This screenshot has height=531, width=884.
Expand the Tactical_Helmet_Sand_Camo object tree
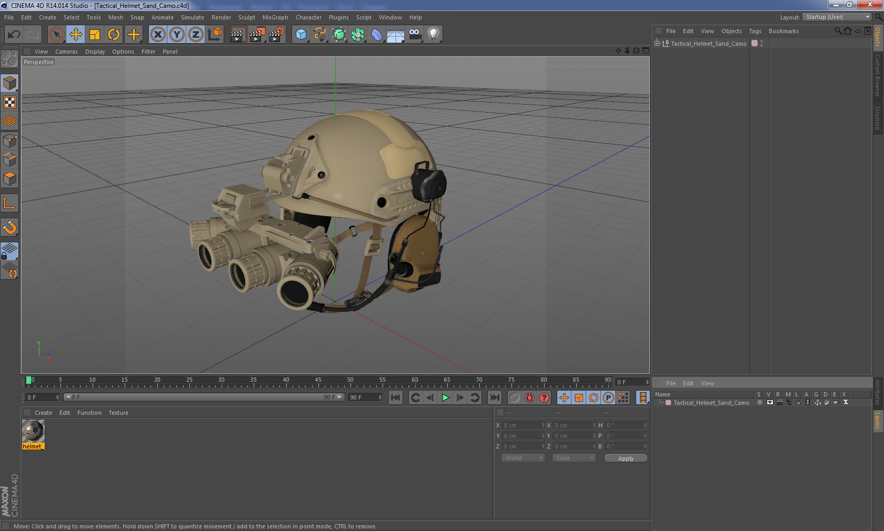[x=657, y=44]
